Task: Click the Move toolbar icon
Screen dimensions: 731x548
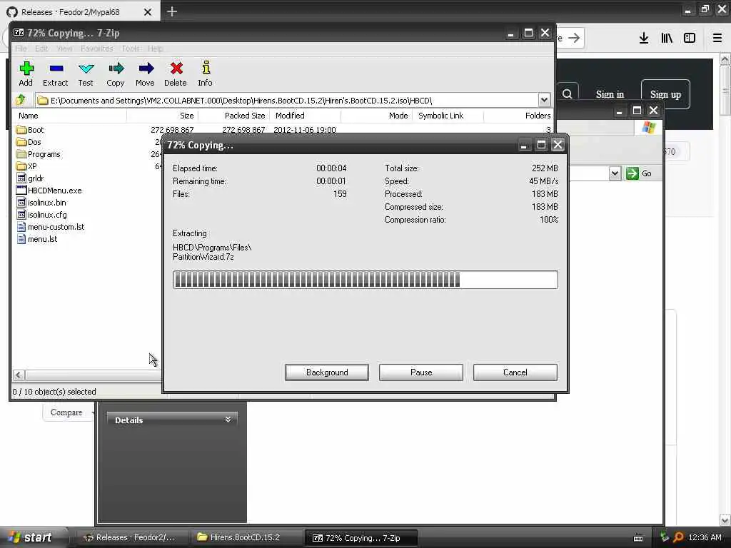Action: coord(146,73)
